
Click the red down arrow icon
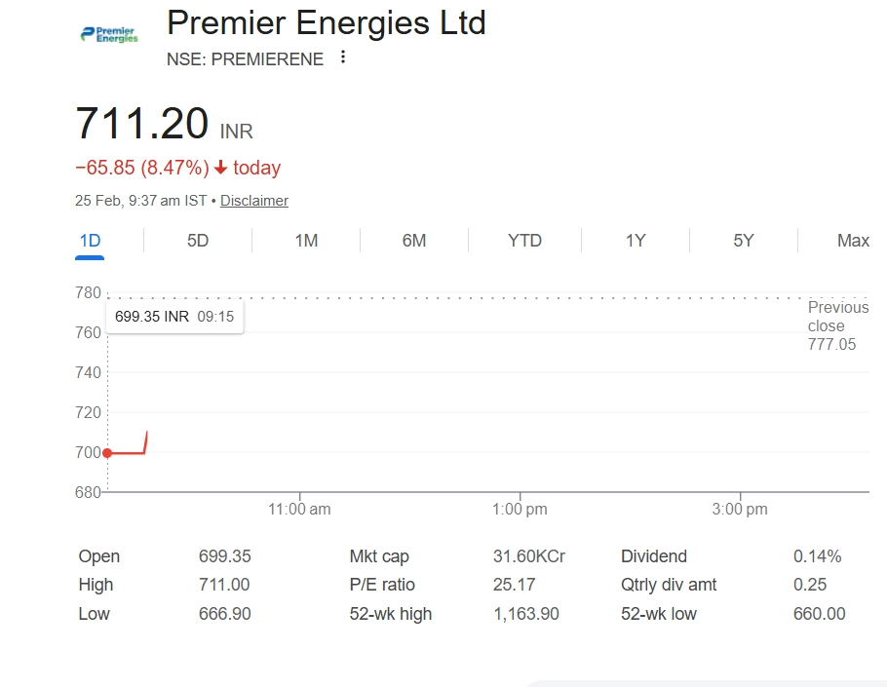pyautogui.click(x=221, y=168)
